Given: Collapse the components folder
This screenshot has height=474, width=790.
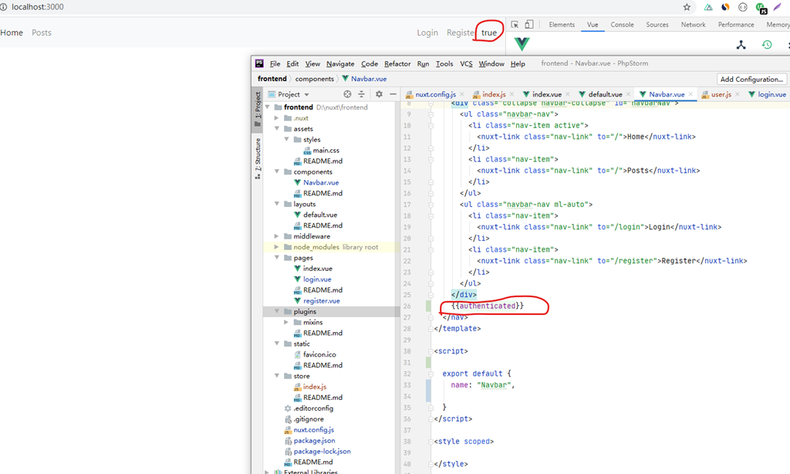Looking at the screenshot, I should tap(277, 172).
